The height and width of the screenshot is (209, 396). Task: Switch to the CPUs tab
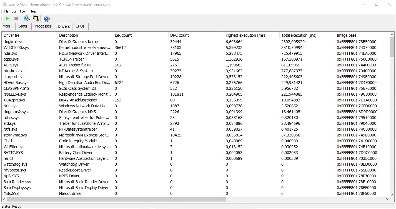(80, 26)
